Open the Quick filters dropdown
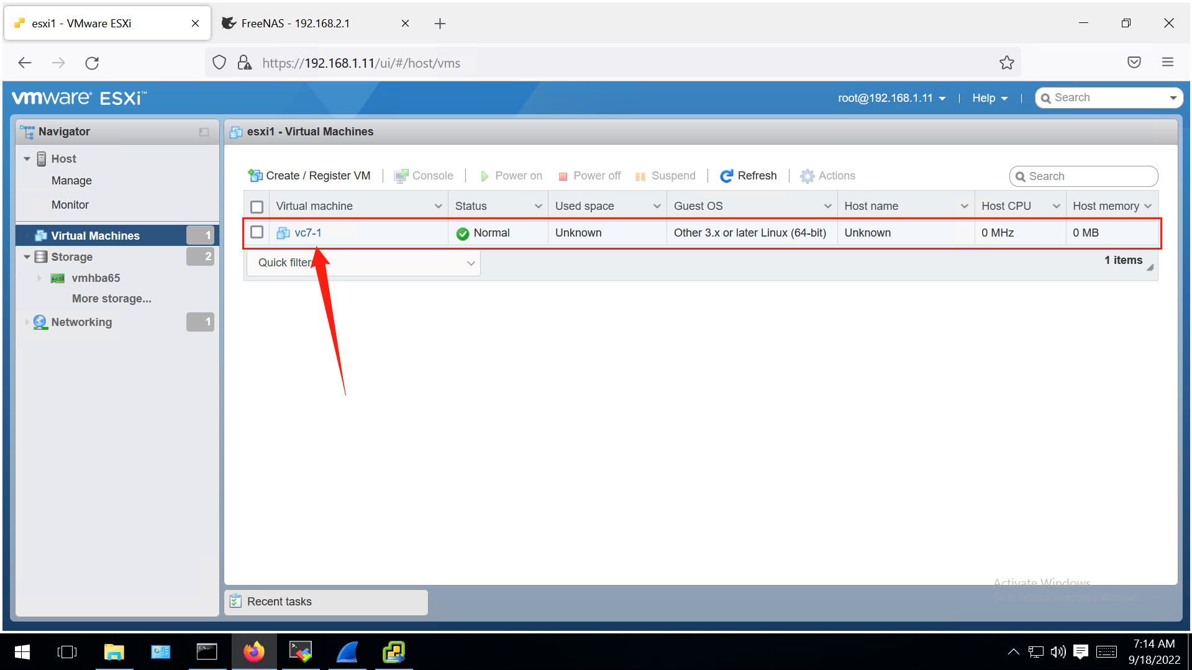This screenshot has width=1192, height=670. point(363,263)
